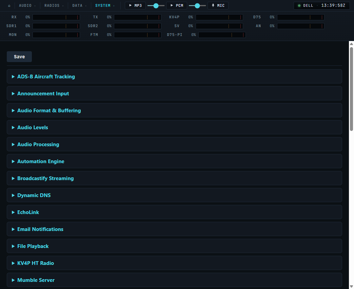Expand KV4P HT Radio section
Viewport: 354px width, 289px height.
[174, 263]
